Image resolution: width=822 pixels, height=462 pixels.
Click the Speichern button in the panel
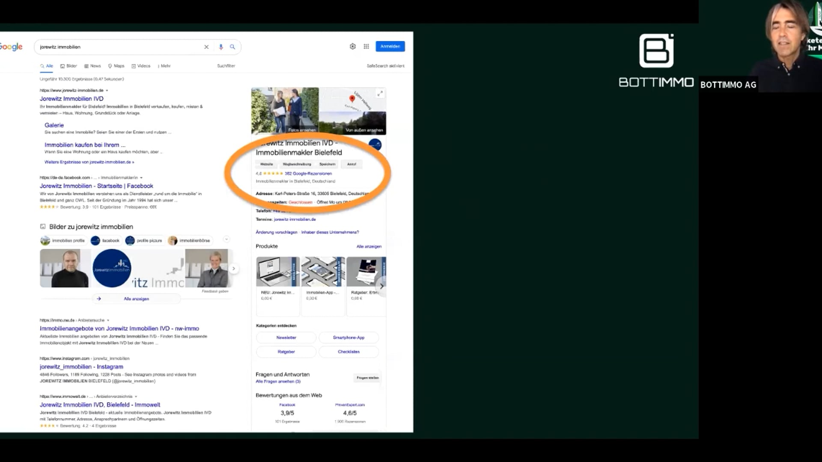tap(327, 164)
